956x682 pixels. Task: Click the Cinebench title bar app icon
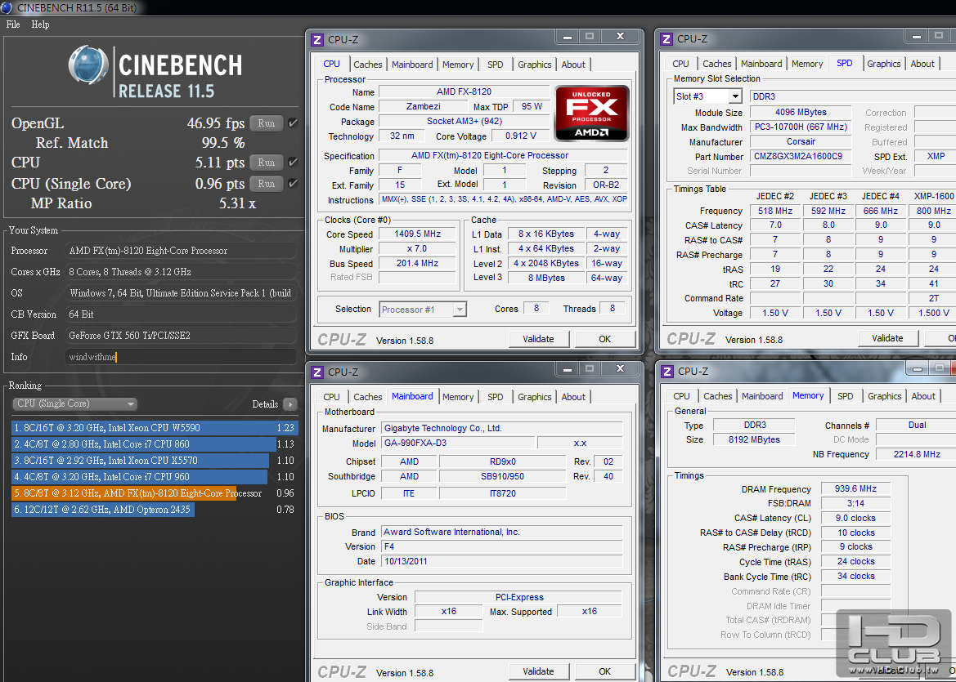6,7
